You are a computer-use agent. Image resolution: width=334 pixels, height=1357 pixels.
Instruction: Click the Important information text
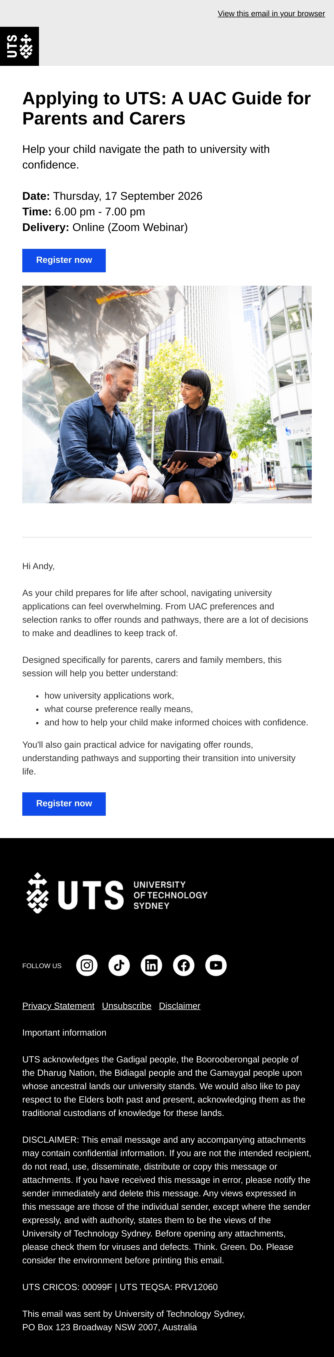click(64, 1033)
